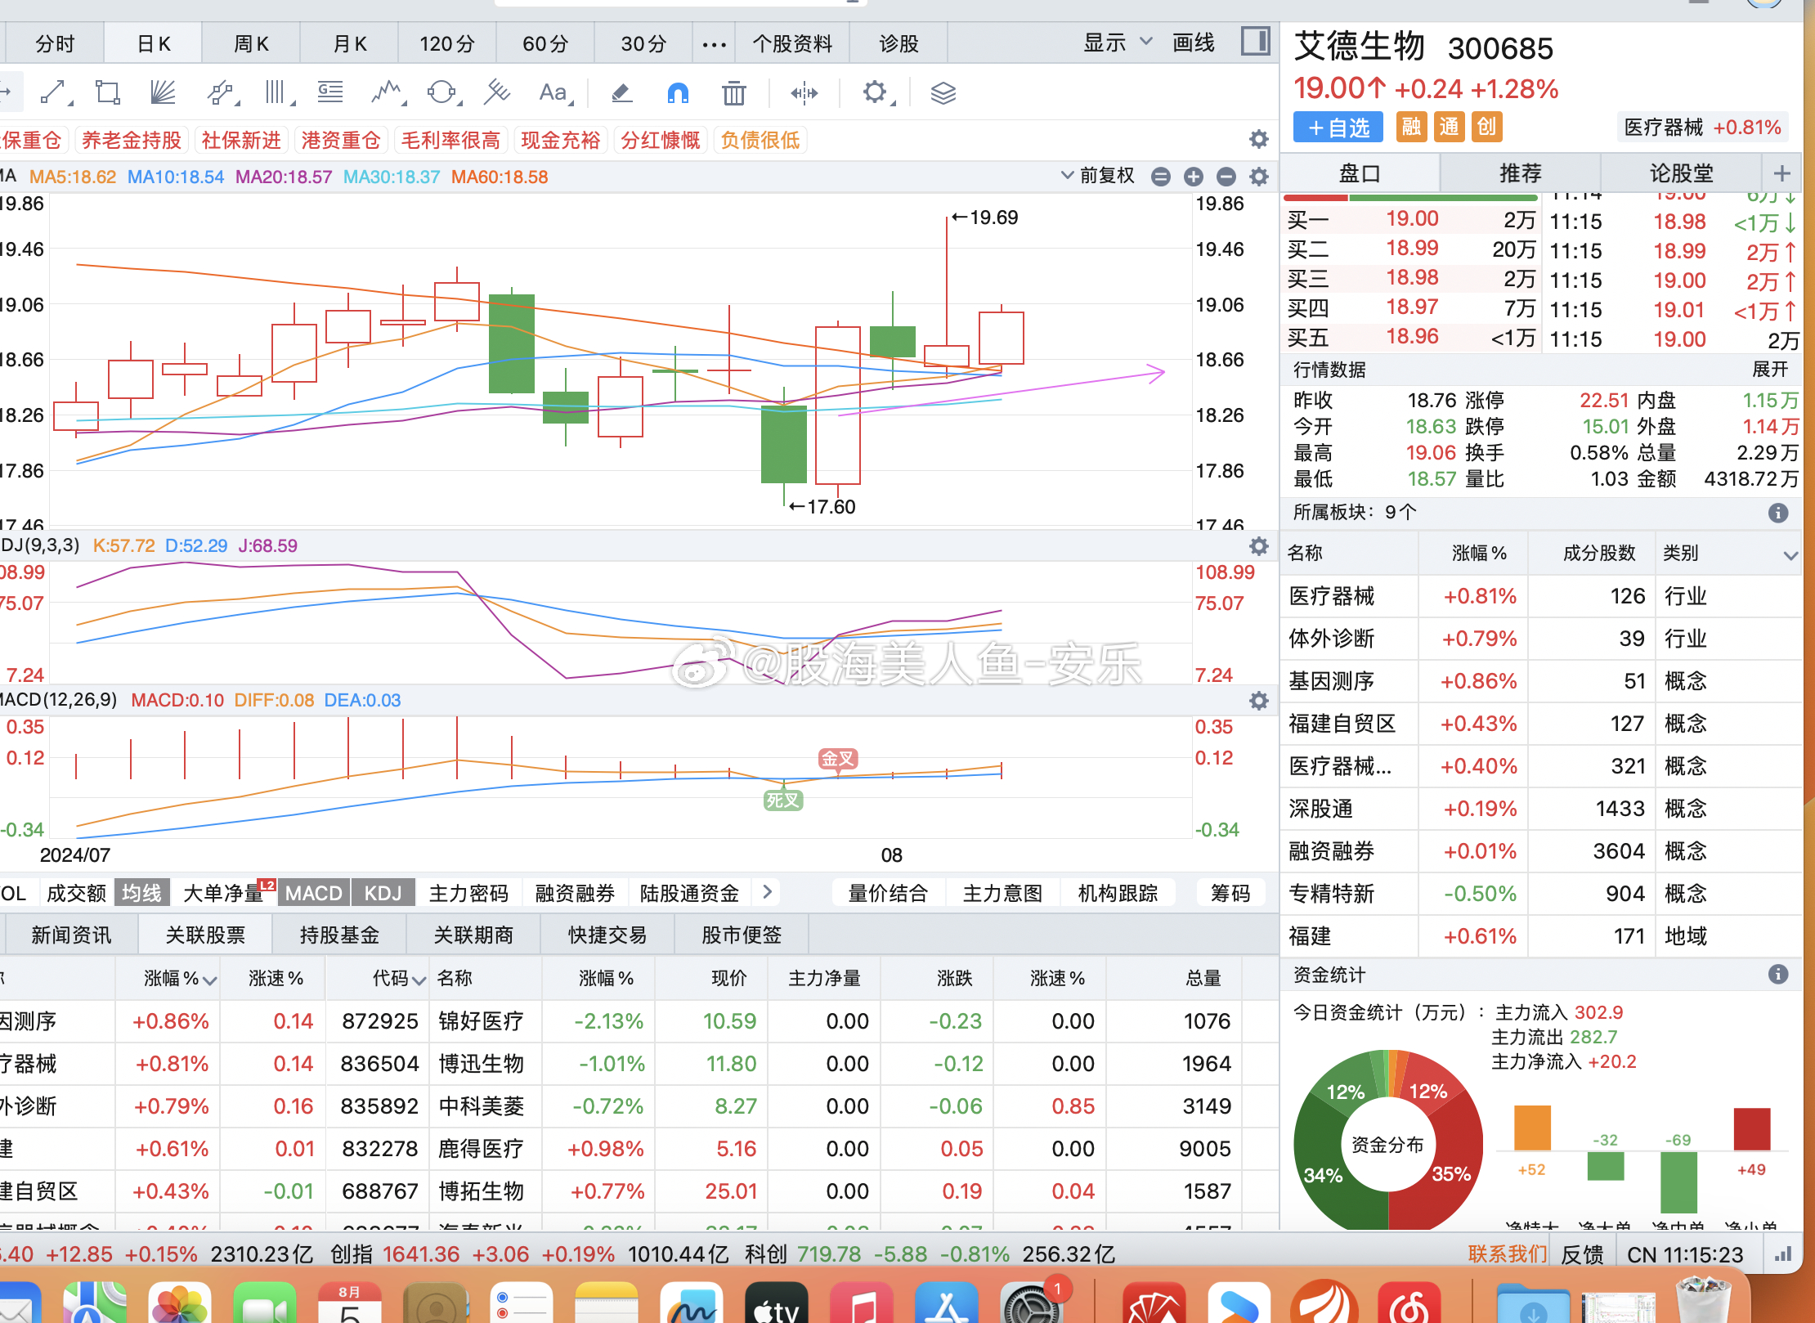Open the drawing layers icon
Image resolution: width=1815 pixels, height=1323 pixels.
pyautogui.click(x=943, y=92)
